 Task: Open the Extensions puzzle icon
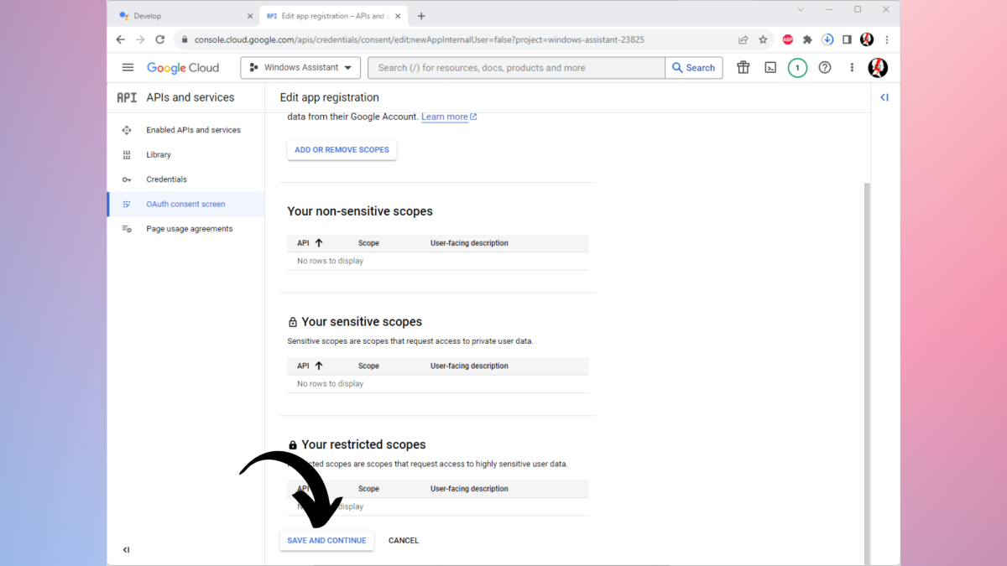coord(807,39)
